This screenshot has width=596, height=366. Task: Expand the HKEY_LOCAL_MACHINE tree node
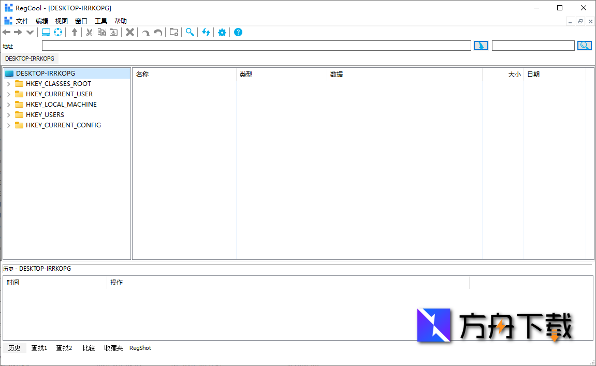9,105
